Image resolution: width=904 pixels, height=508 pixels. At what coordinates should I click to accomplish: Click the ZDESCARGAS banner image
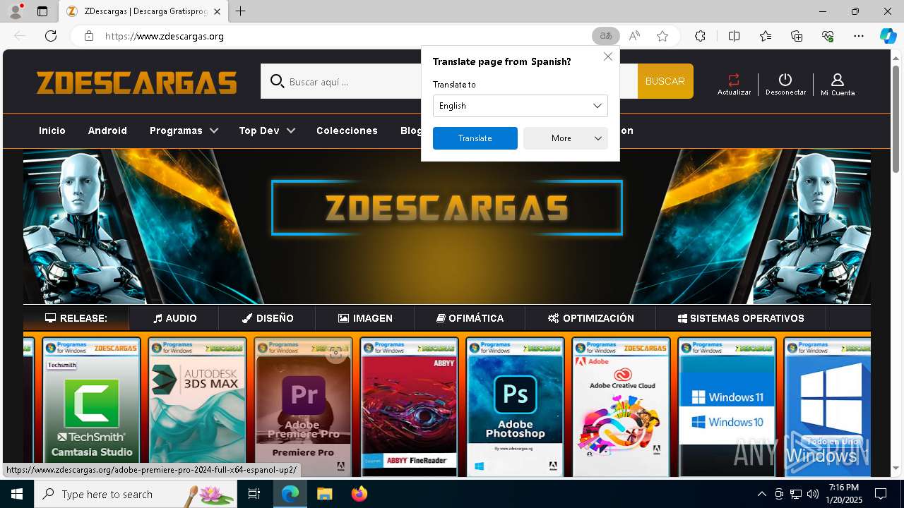(x=447, y=227)
